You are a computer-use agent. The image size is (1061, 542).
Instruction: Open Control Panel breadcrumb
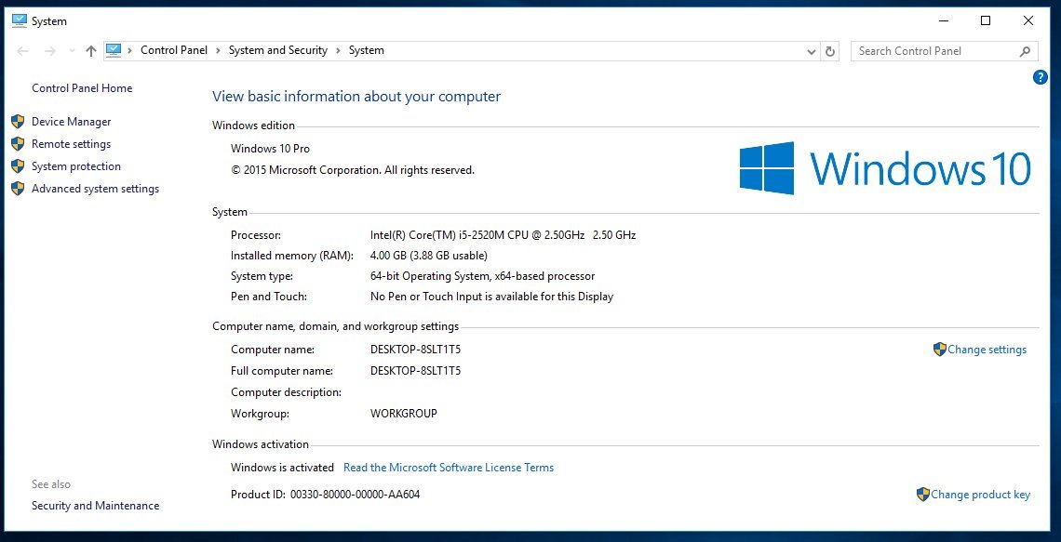pyautogui.click(x=174, y=50)
